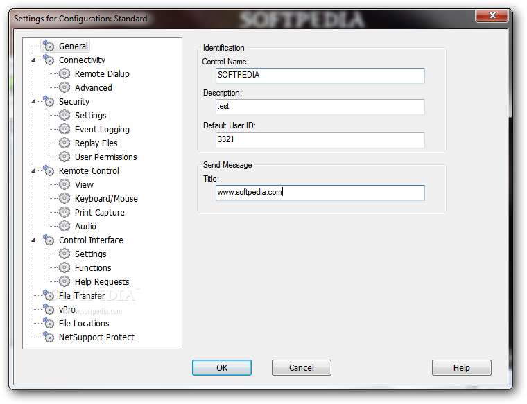Confirm settings with the OK button
The width and height of the screenshot is (527, 404).
pos(221,367)
